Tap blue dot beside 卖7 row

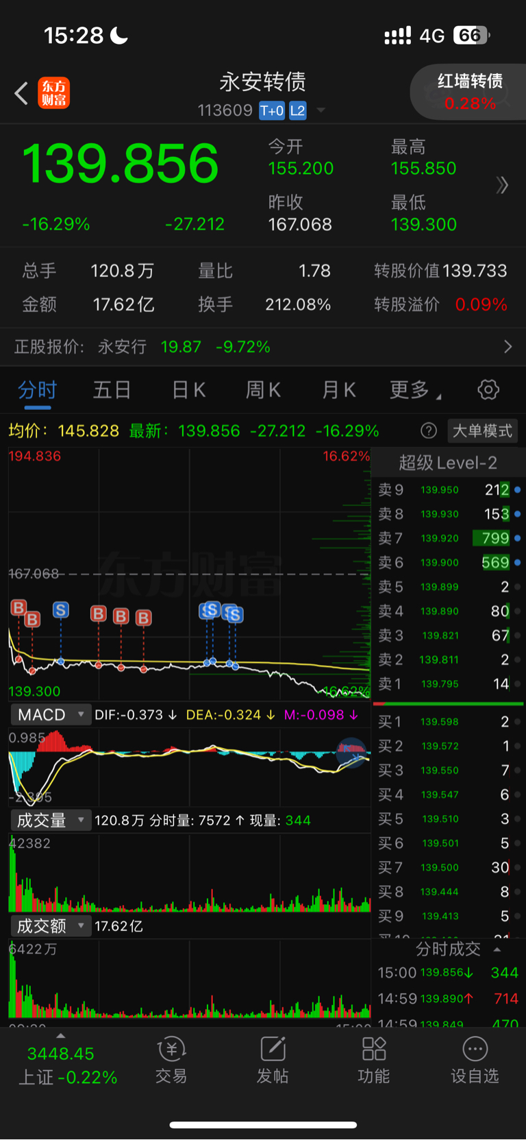pos(517,538)
